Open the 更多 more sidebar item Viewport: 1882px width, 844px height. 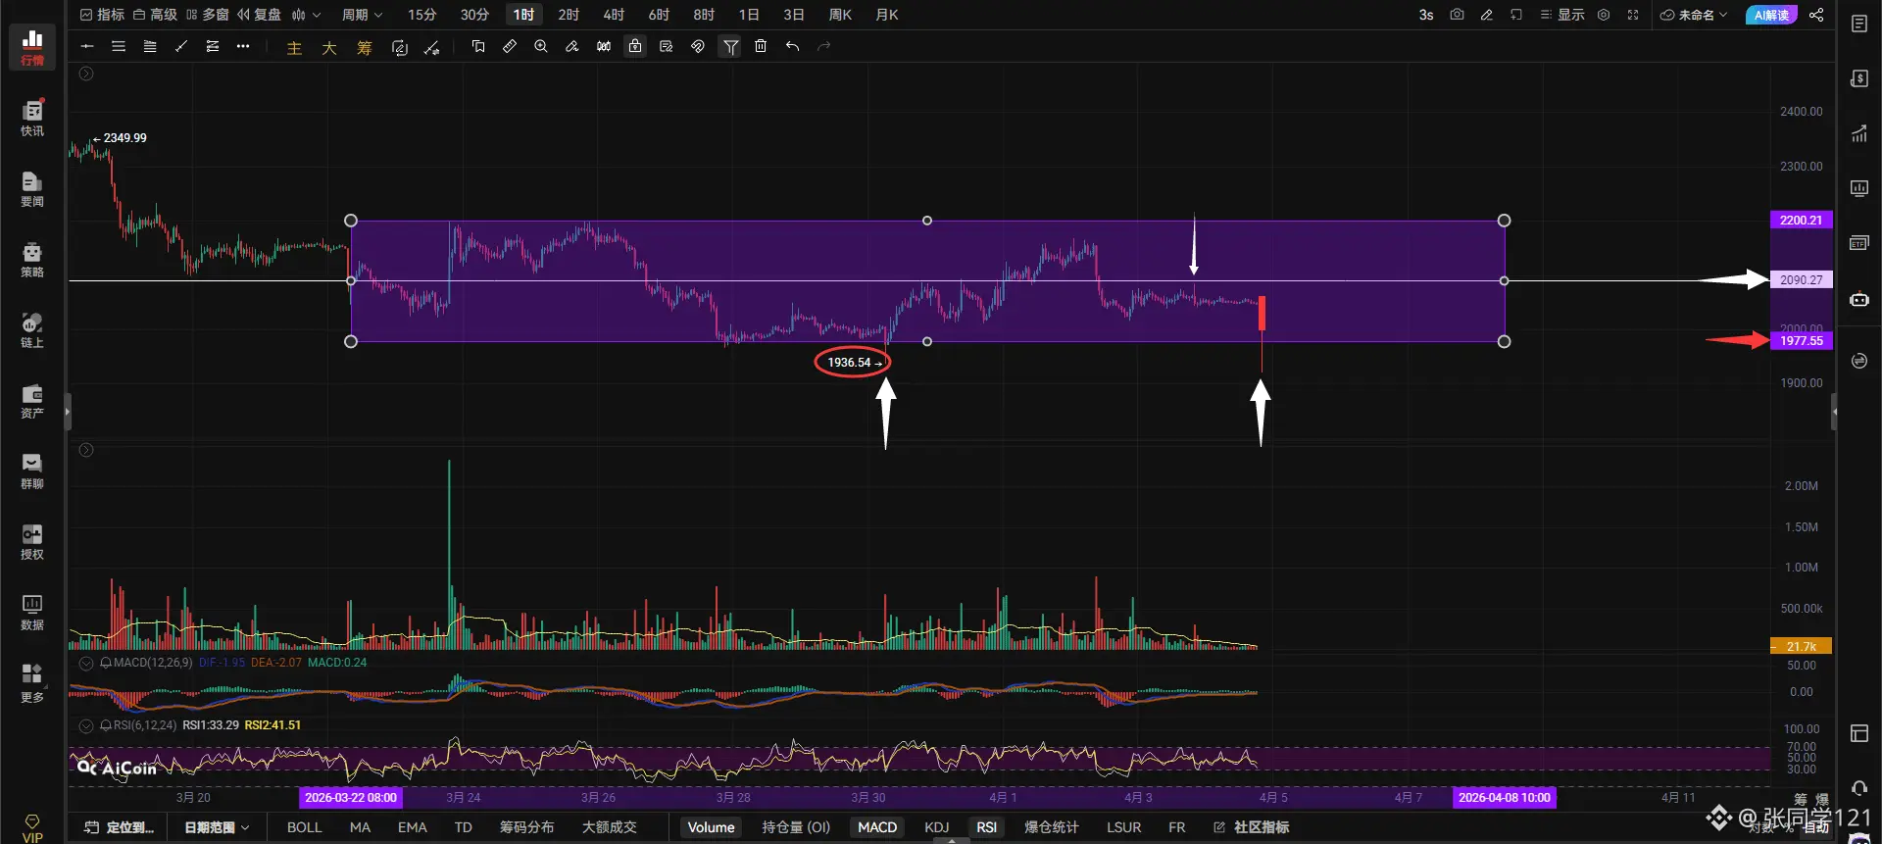point(32,683)
